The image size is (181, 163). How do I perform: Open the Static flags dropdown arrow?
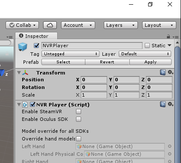pyautogui.click(x=169, y=46)
